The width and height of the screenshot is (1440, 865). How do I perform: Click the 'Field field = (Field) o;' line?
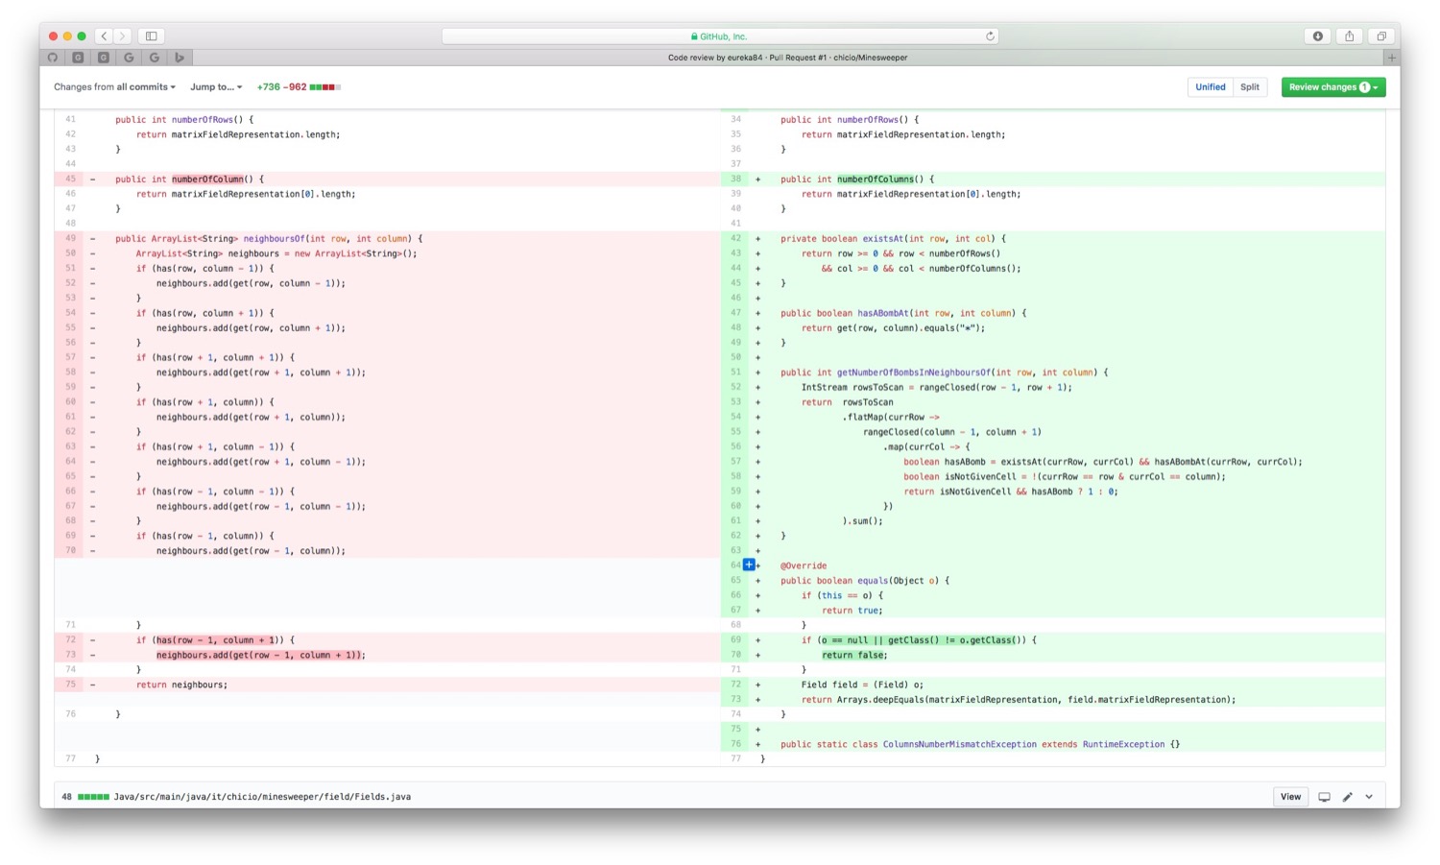[x=1068, y=685]
